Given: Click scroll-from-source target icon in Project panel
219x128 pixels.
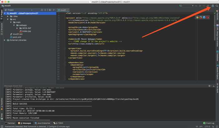Looking at the screenshot, I should pos(42,10).
